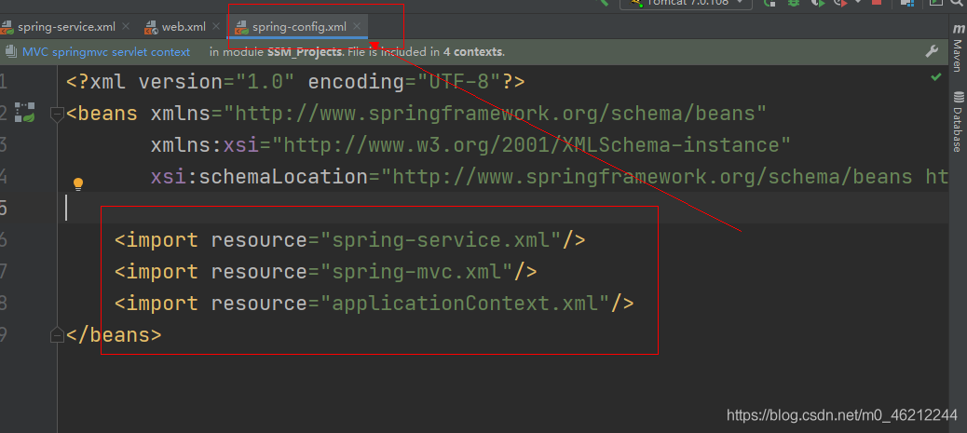Close the web.xml tab
This screenshot has height=433, width=967.
(216, 27)
